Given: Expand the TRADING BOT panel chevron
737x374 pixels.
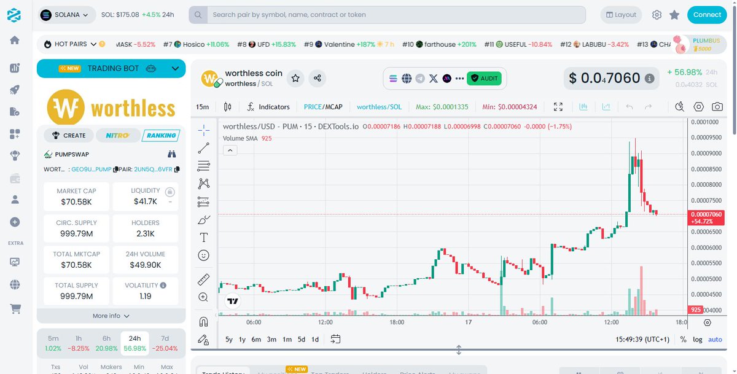Looking at the screenshot, I should pyautogui.click(x=175, y=69).
